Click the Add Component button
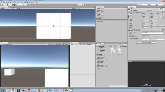The width and height of the screenshot is (165, 92). coord(146,43)
